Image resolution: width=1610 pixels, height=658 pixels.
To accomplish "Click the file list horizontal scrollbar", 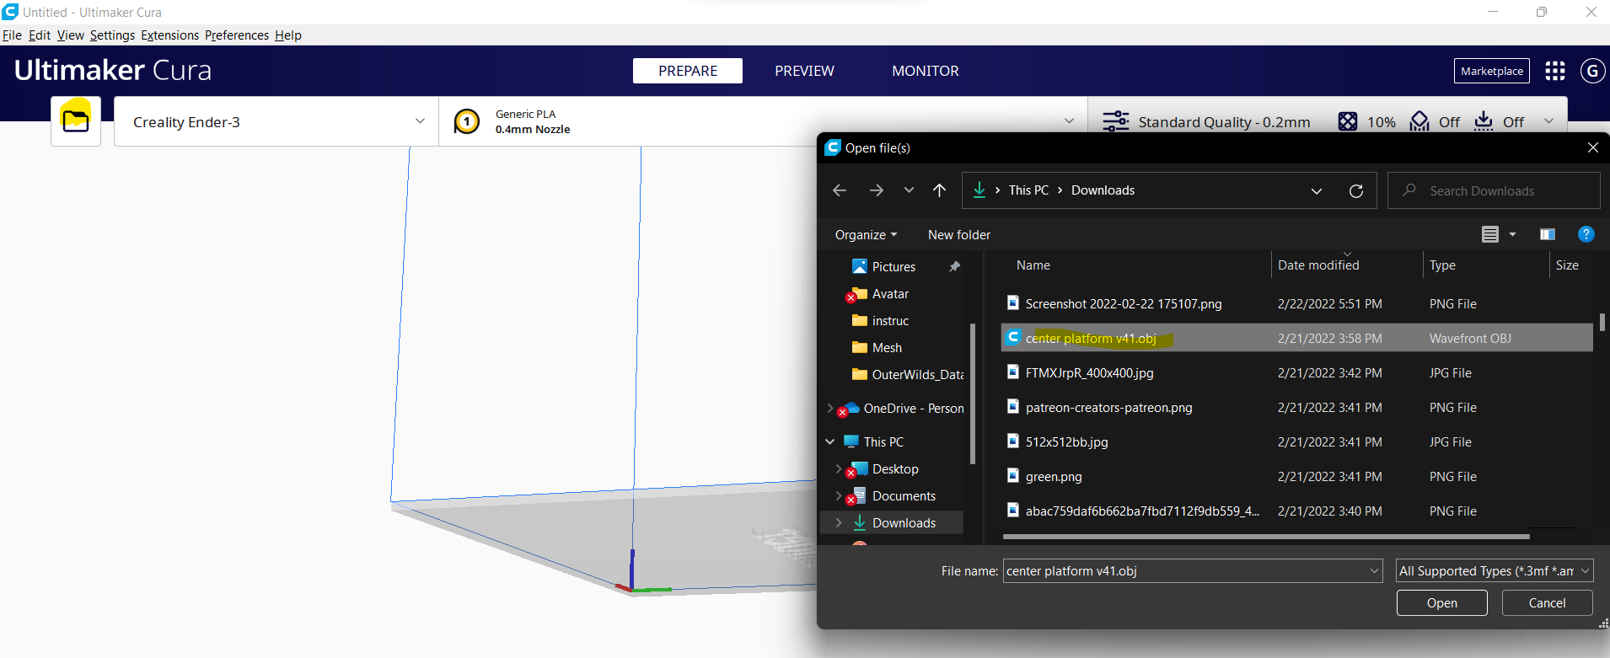I will pyautogui.click(x=1266, y=536).
